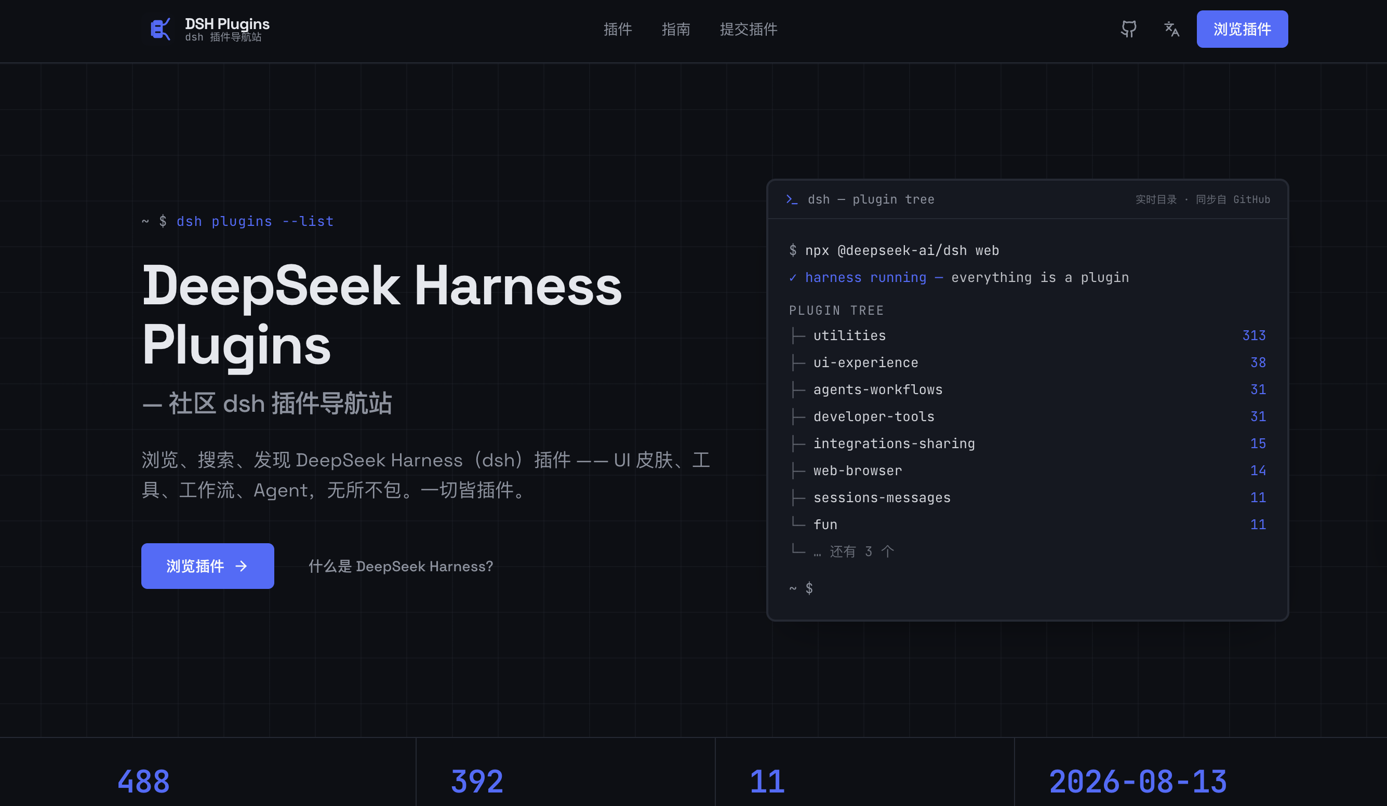Click the ~ $ prompt at terminal bottom
The image size is (1387, 806).
click(801, 588)
